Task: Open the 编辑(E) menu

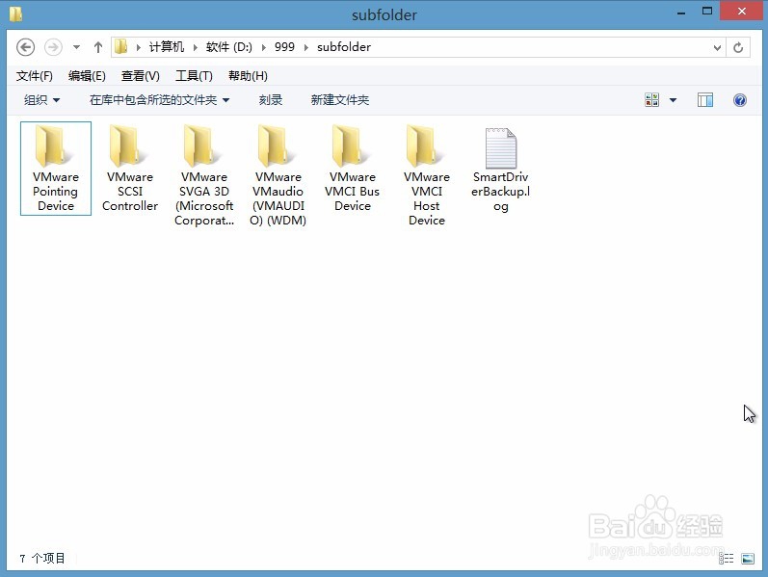Action: tap(87, 76)
